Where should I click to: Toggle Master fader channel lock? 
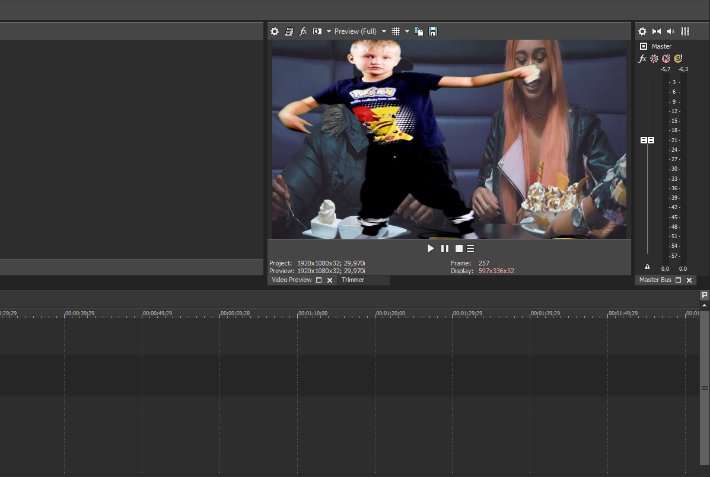pos(647,267)
